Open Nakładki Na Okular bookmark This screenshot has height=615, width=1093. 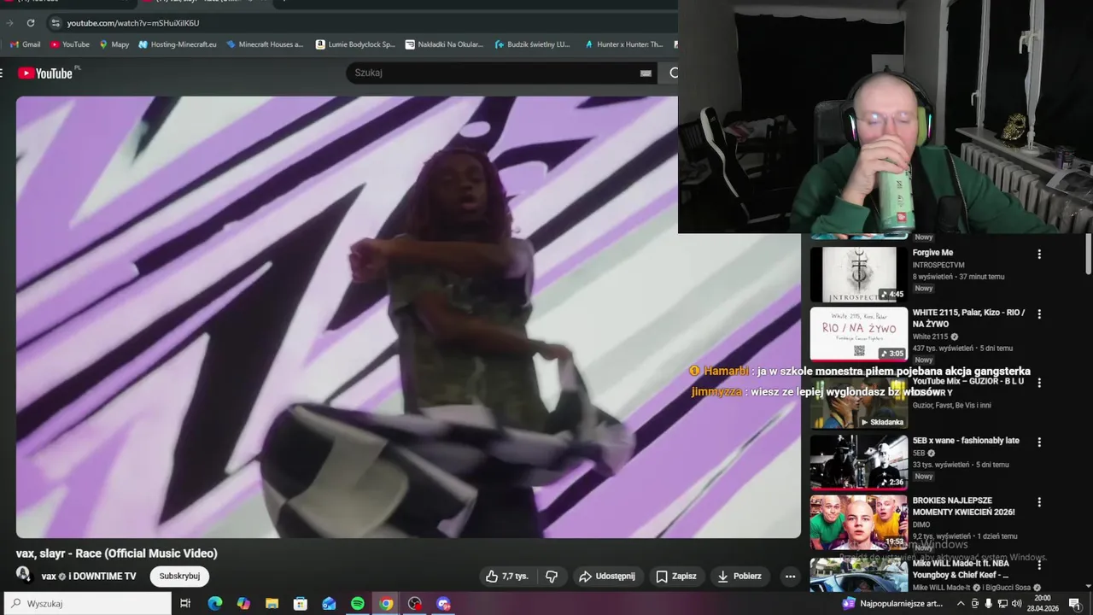444,44
